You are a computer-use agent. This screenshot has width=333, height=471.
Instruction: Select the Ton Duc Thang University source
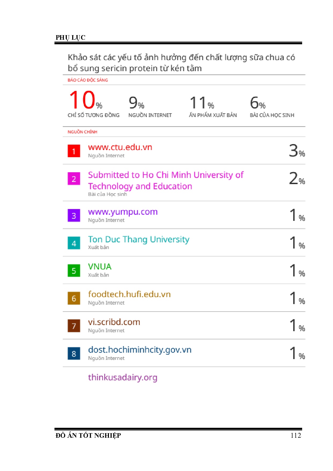tap(138, 239)
